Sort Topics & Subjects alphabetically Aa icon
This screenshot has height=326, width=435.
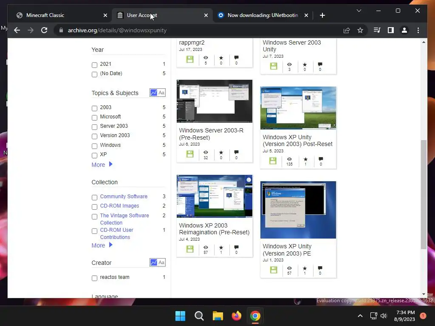pos(161,93)
